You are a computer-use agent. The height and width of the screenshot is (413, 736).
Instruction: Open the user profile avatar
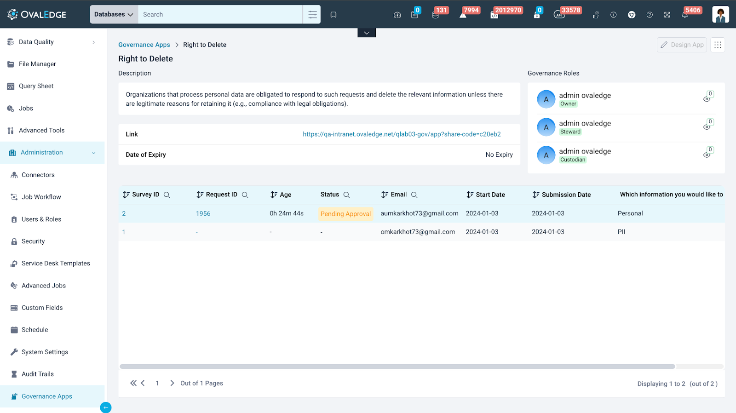point(720,14)
